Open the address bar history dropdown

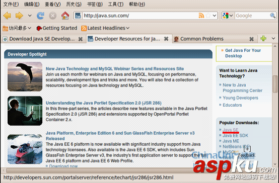[215, 16]
